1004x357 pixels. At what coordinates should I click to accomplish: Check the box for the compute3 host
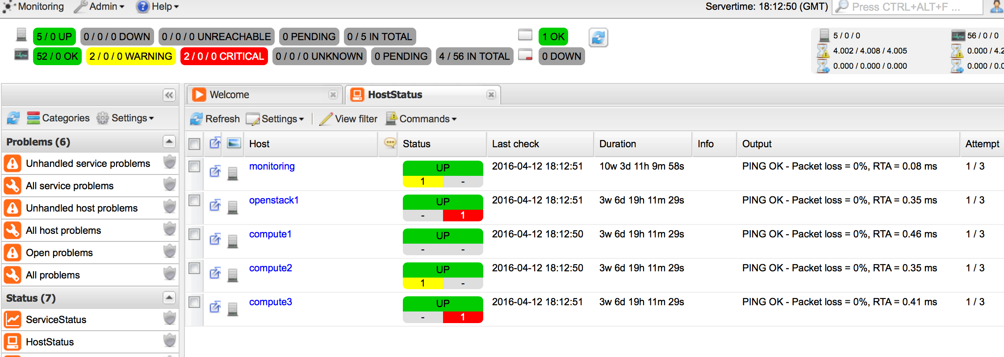(194, 302)
